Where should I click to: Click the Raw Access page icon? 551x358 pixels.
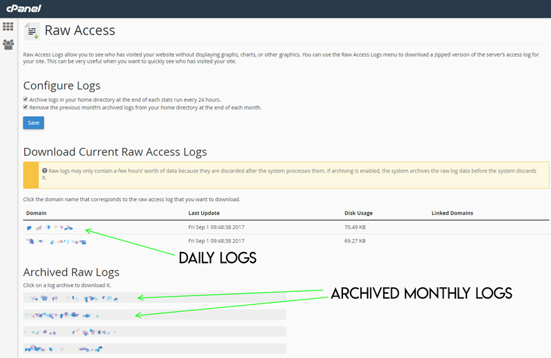click(32, 31)
